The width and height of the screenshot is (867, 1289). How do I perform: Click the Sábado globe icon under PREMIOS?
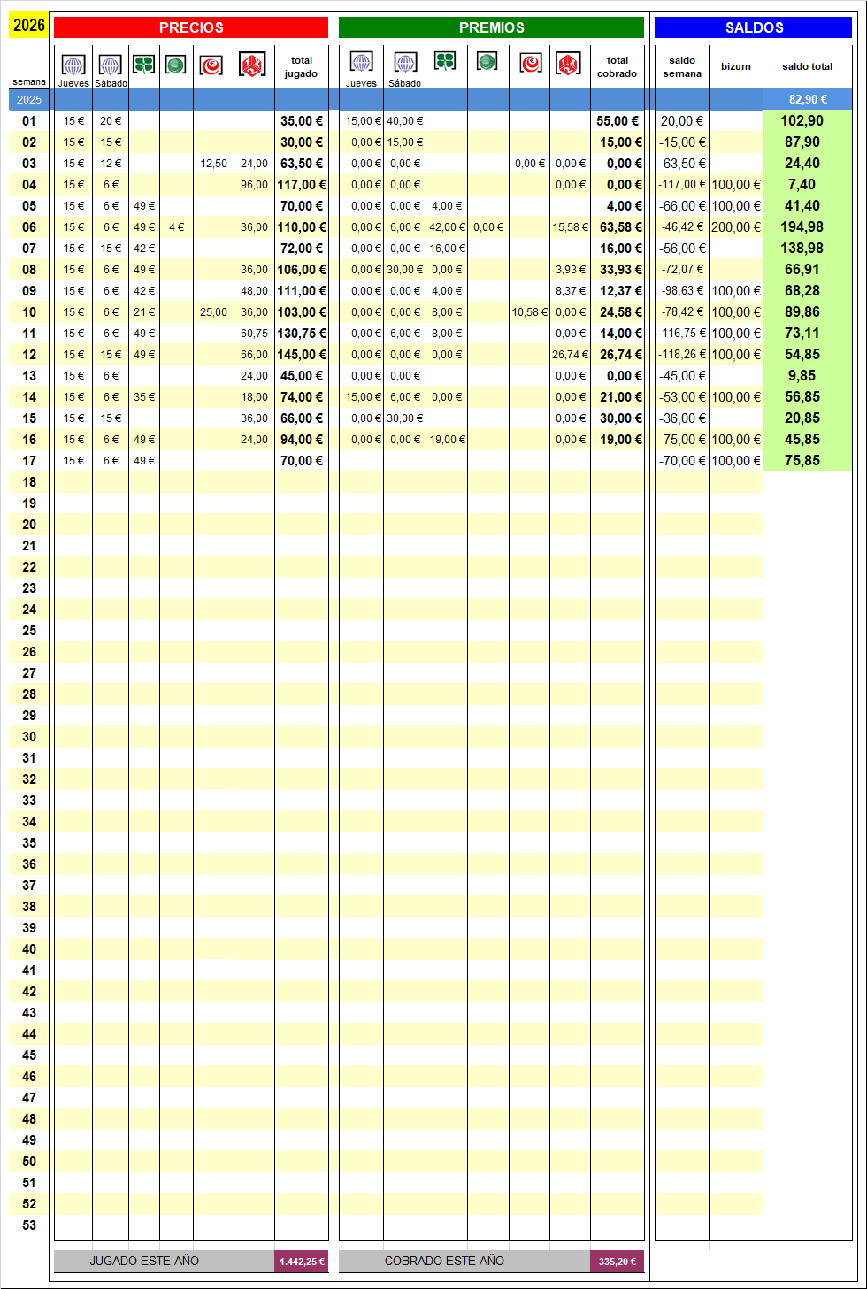[x=405, y=62]
